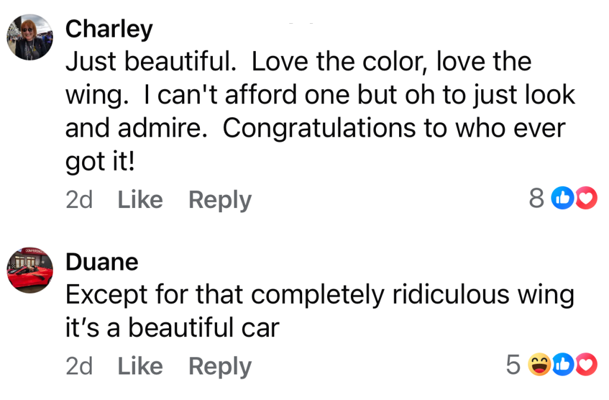Click the 2d timestamp on Duane's comment
The width and height of the screenshot is (609, 400).
pos(79,366)
